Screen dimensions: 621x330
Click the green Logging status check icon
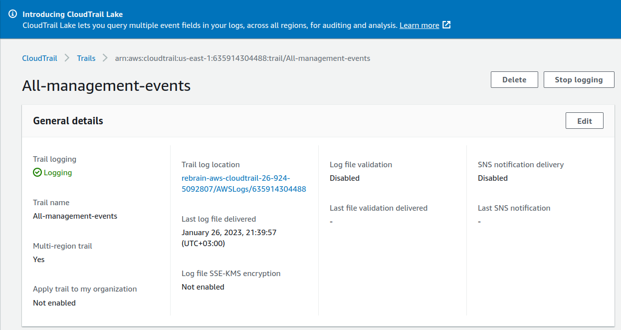click(37, 173)
